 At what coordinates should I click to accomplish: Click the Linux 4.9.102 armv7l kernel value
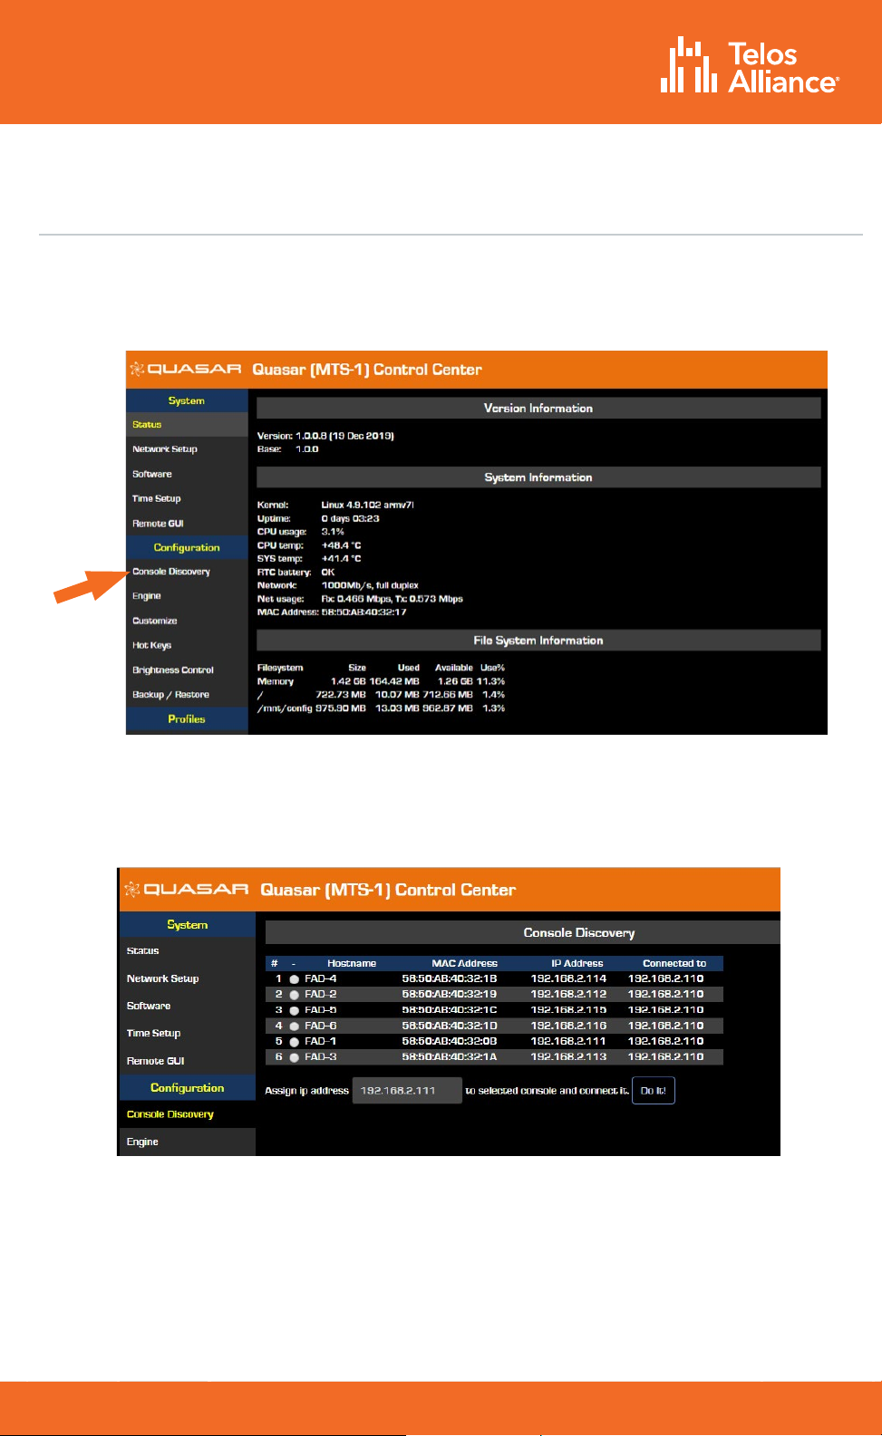click(367, 506)
